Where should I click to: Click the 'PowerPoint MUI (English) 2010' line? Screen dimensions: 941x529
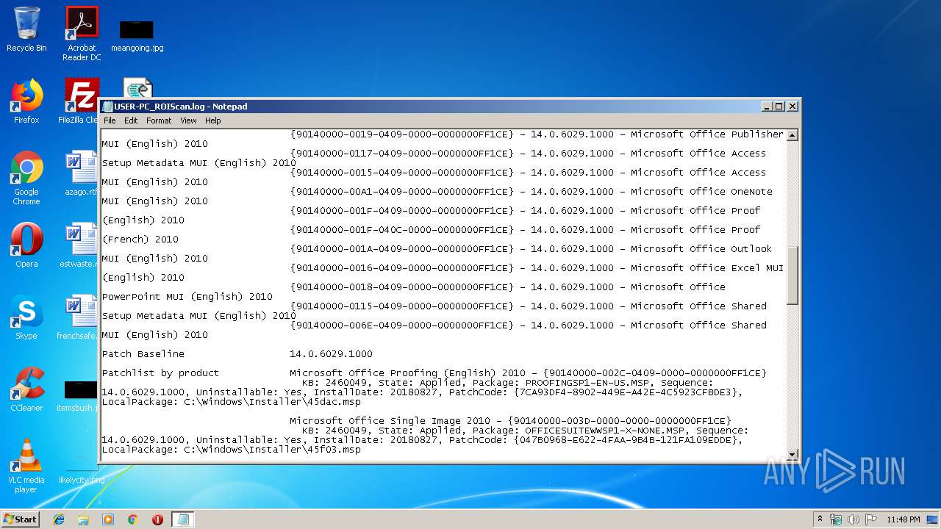click(187, 297)
